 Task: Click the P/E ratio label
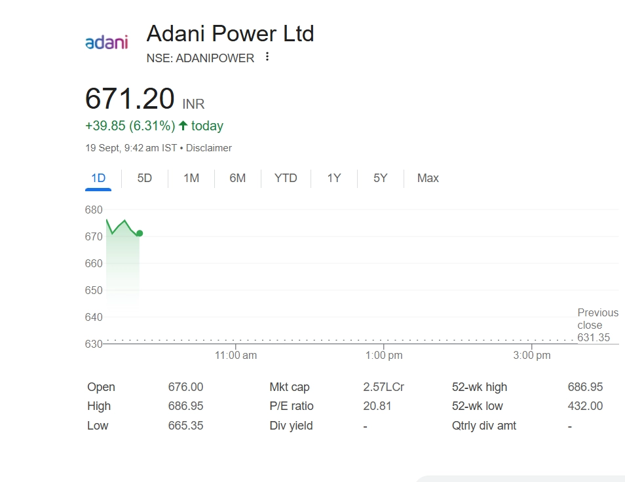292,406
